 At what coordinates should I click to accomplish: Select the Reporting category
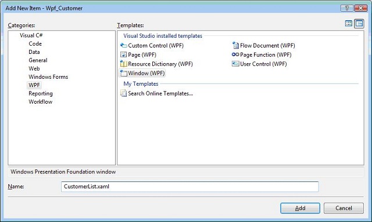coord(41,93)
